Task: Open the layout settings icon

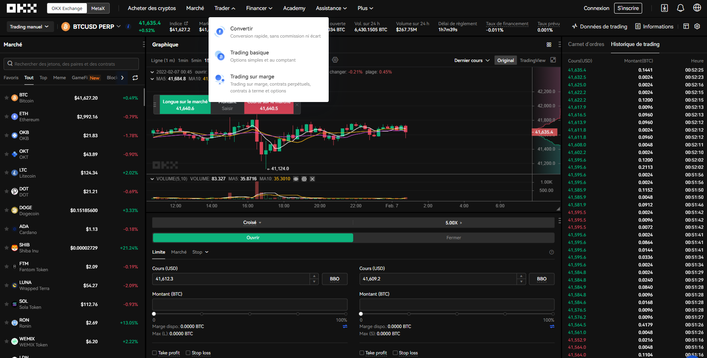Action: 686,26
